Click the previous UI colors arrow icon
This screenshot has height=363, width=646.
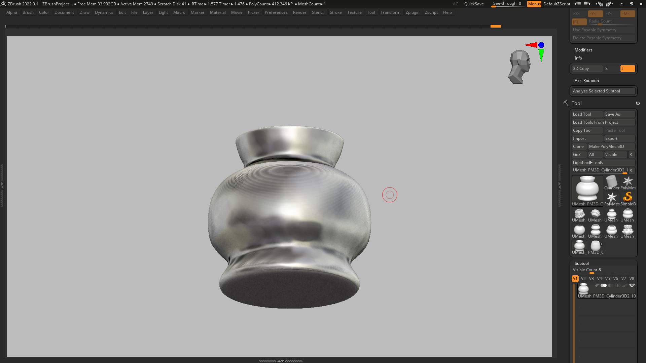(578, 4)
